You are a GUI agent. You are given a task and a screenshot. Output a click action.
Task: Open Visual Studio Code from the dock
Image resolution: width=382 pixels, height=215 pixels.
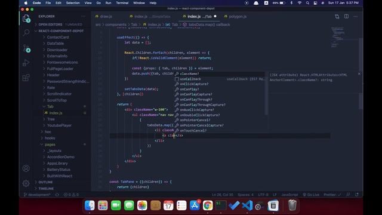(x=247, y=205)
